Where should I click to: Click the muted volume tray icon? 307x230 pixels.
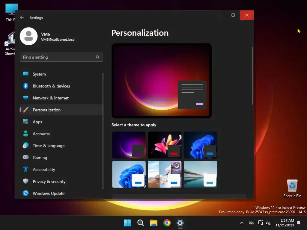[268, 223]
